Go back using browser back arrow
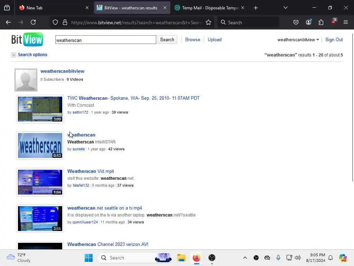 click(x=8, y=22)
